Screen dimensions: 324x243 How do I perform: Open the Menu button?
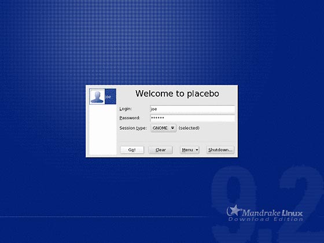click(x=190, y=150)
